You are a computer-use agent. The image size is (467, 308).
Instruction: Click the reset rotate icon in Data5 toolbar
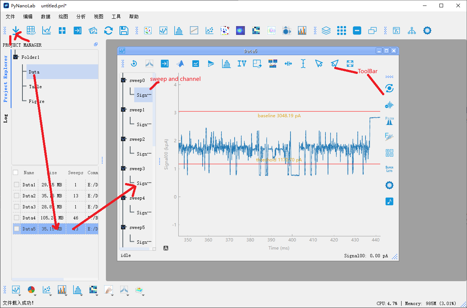tap(134, 64)
